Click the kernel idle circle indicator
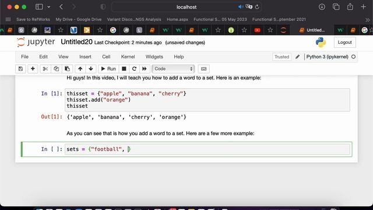373x210 pixels. [x=354, y=57]
